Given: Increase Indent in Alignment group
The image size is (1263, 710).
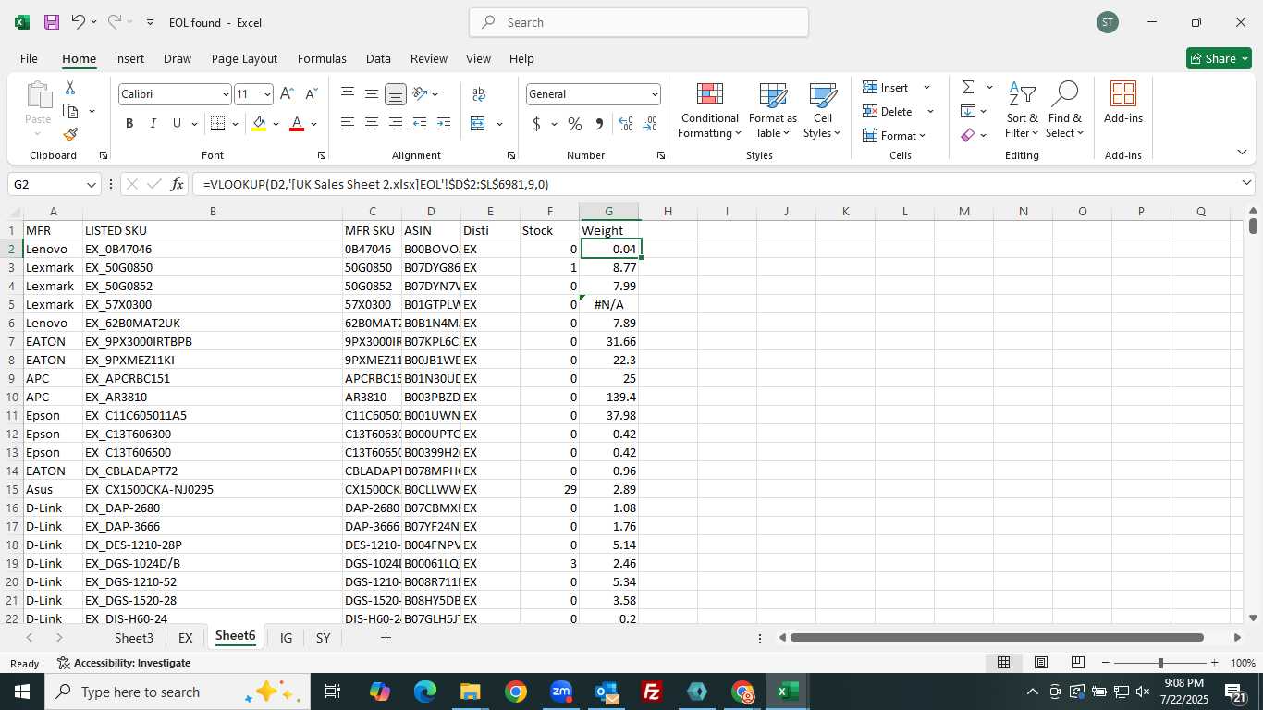Looking at the screenshot, I should point(444,124).
